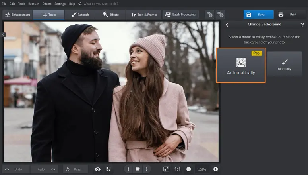Zoom in with the plus button
Image resolution: width=308 pixels, height=175 pixels.
click(x=215, y=169)
